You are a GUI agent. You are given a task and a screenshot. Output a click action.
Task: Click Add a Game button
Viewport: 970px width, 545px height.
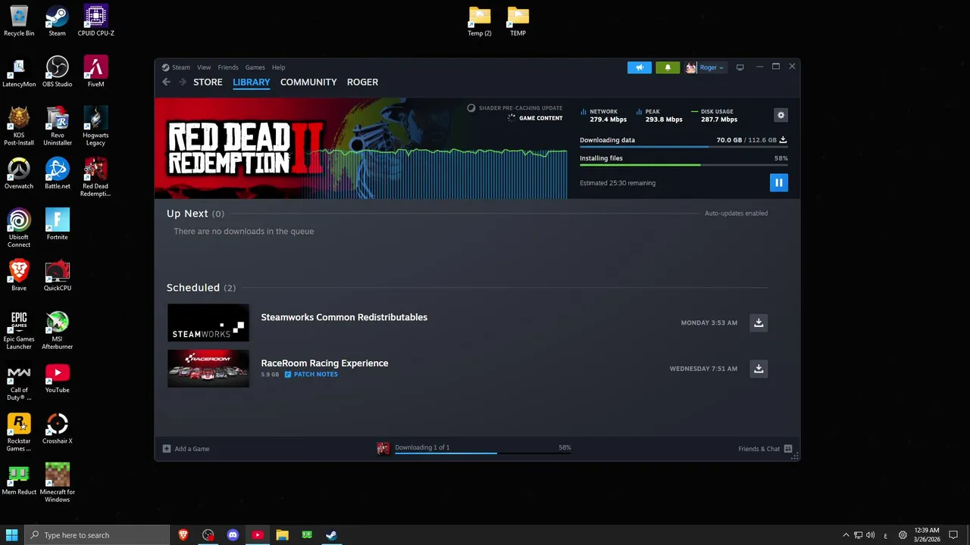(186, 449)
